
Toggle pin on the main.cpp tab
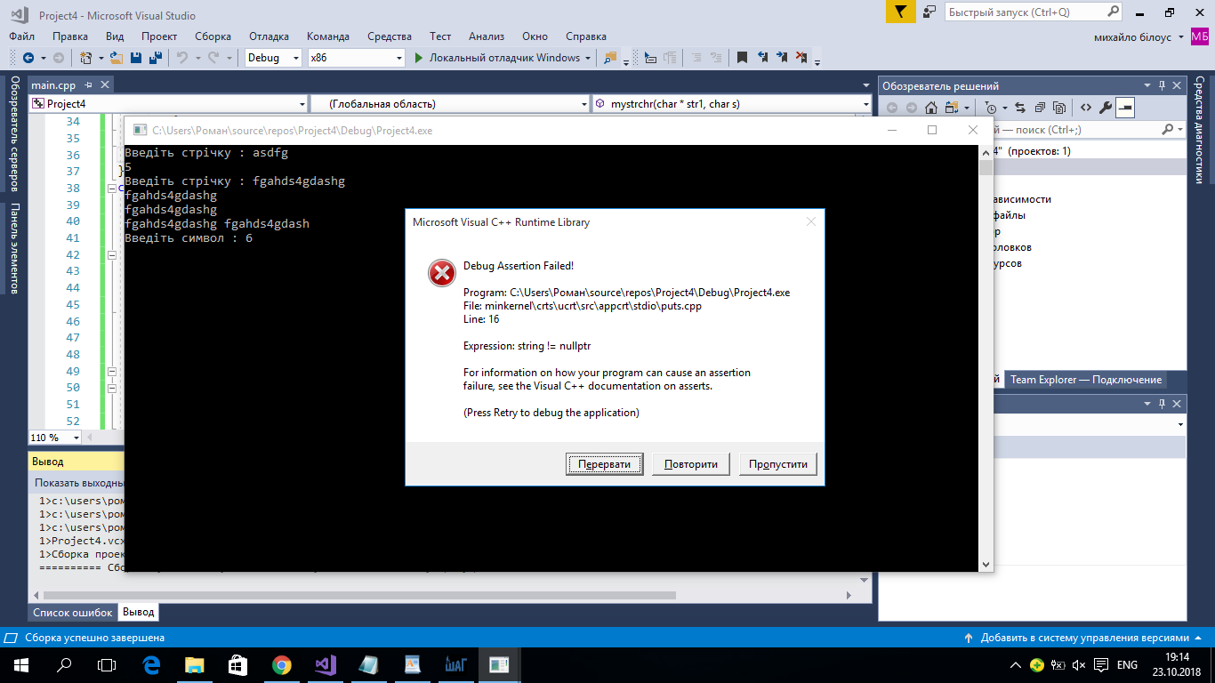tap(87, 85)
